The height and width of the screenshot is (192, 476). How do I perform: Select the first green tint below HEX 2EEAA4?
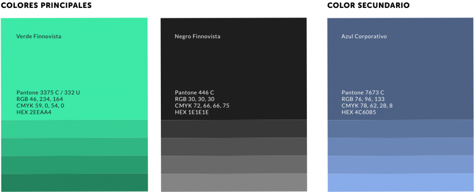[74, 129]
